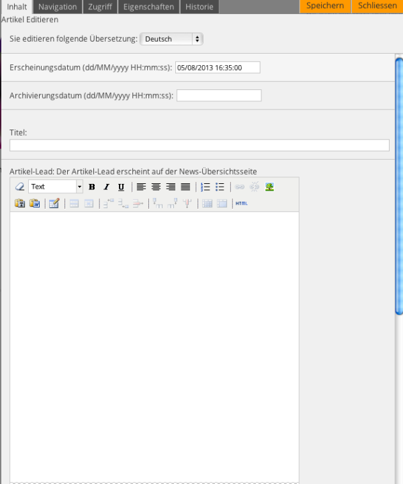Viewport: 403px width, 484px height.
Task: Click the blue vertical scrollbar
Action: pyautogui.click(x=399, y=188)
